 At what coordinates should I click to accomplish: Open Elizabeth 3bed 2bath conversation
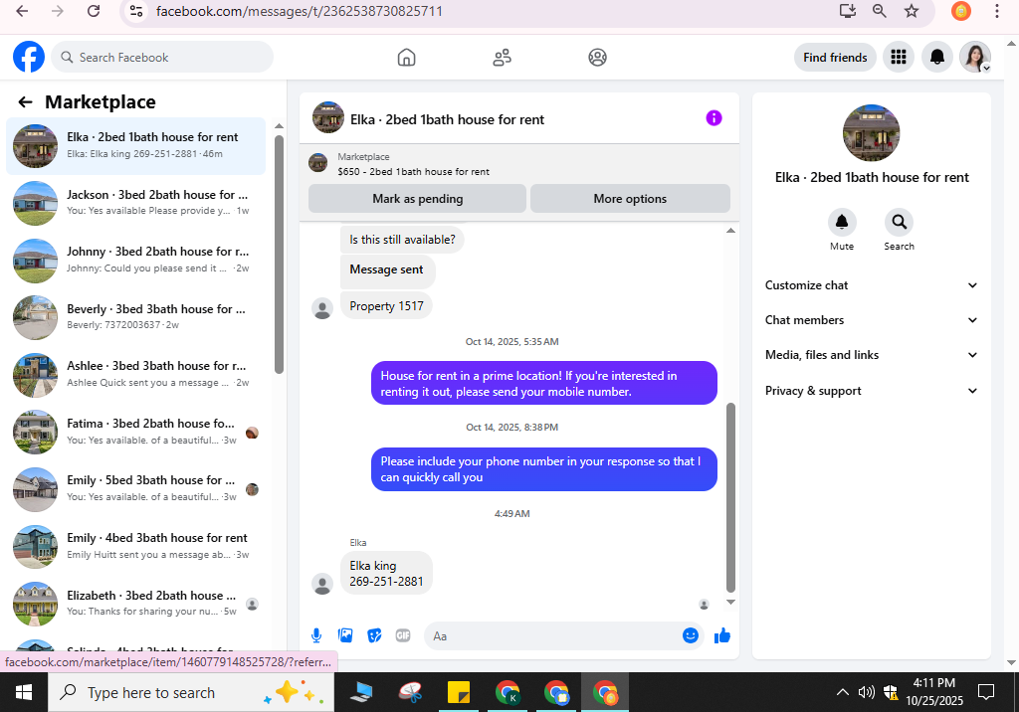coord(135,603)
